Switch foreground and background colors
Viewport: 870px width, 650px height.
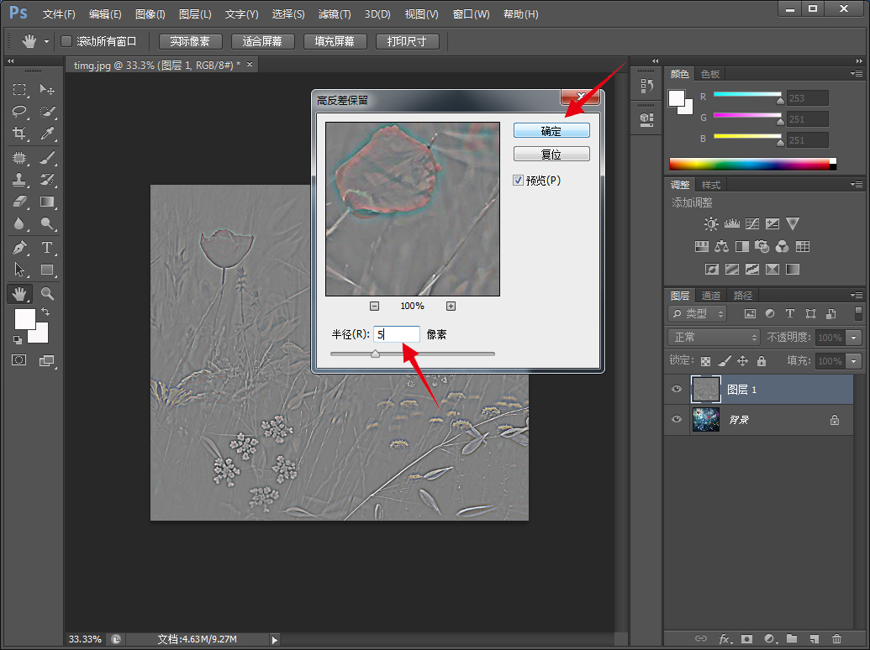point(45,312)
